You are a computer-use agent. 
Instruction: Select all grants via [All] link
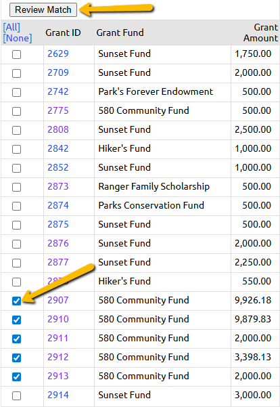click(11, 27)
